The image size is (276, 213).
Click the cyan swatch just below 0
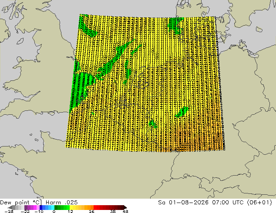pyautogui.click(x=53, y=207)
